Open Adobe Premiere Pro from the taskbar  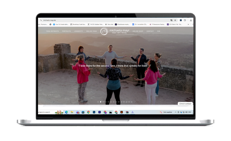[100, 112]
